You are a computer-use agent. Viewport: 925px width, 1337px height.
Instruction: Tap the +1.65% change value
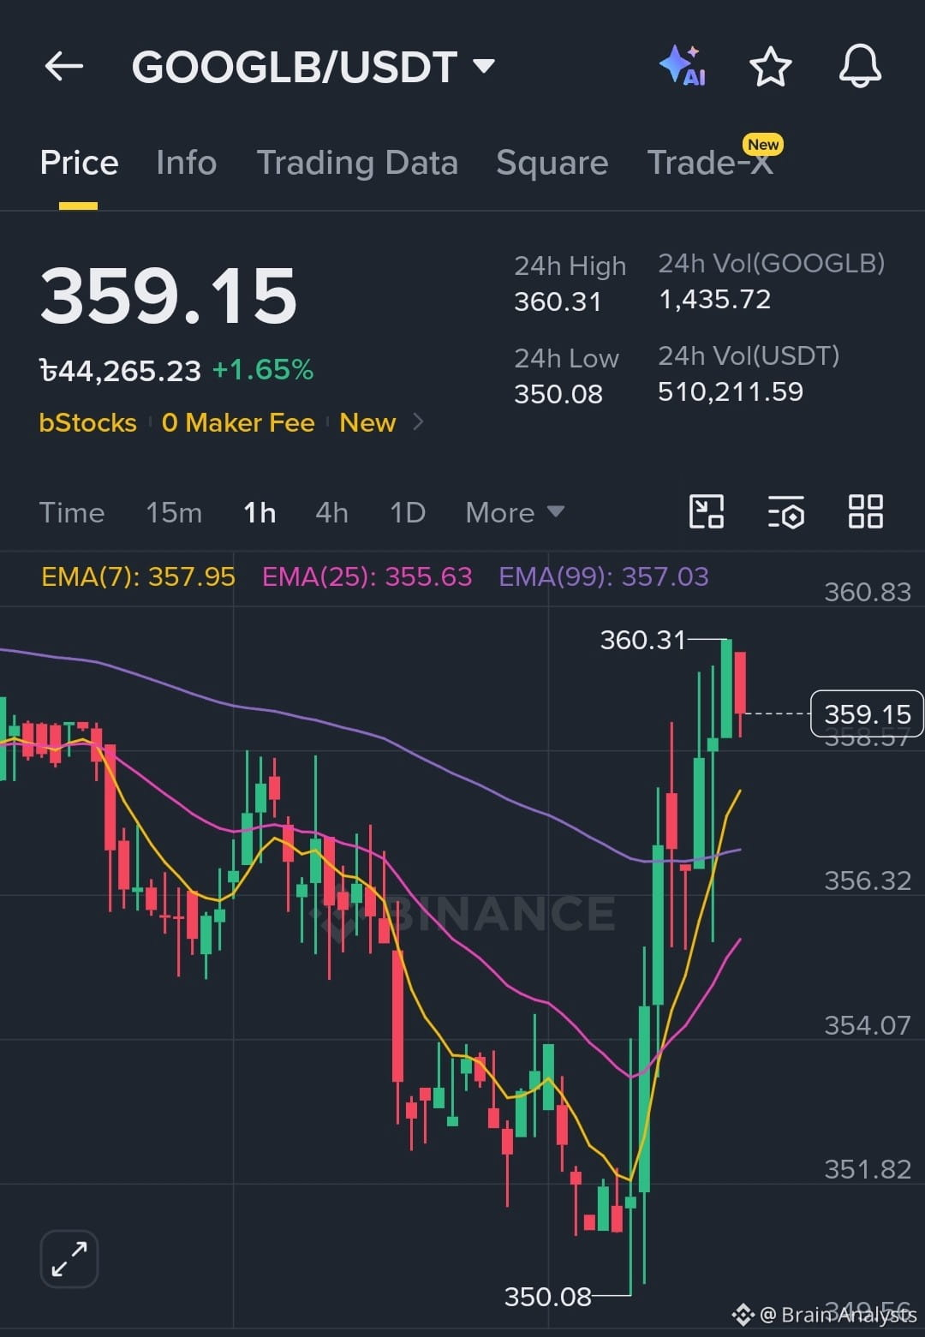[263, 370]
